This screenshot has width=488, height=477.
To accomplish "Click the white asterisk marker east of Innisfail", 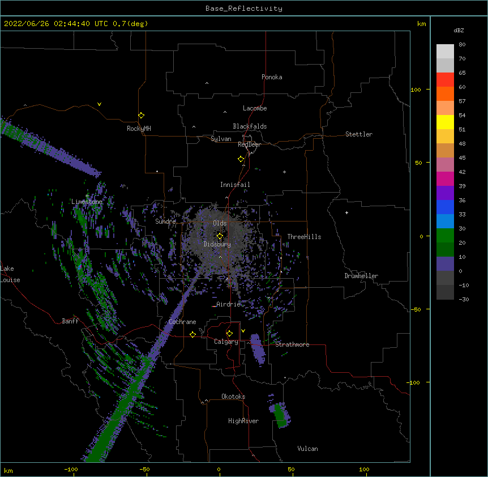I will coord(284,172).
